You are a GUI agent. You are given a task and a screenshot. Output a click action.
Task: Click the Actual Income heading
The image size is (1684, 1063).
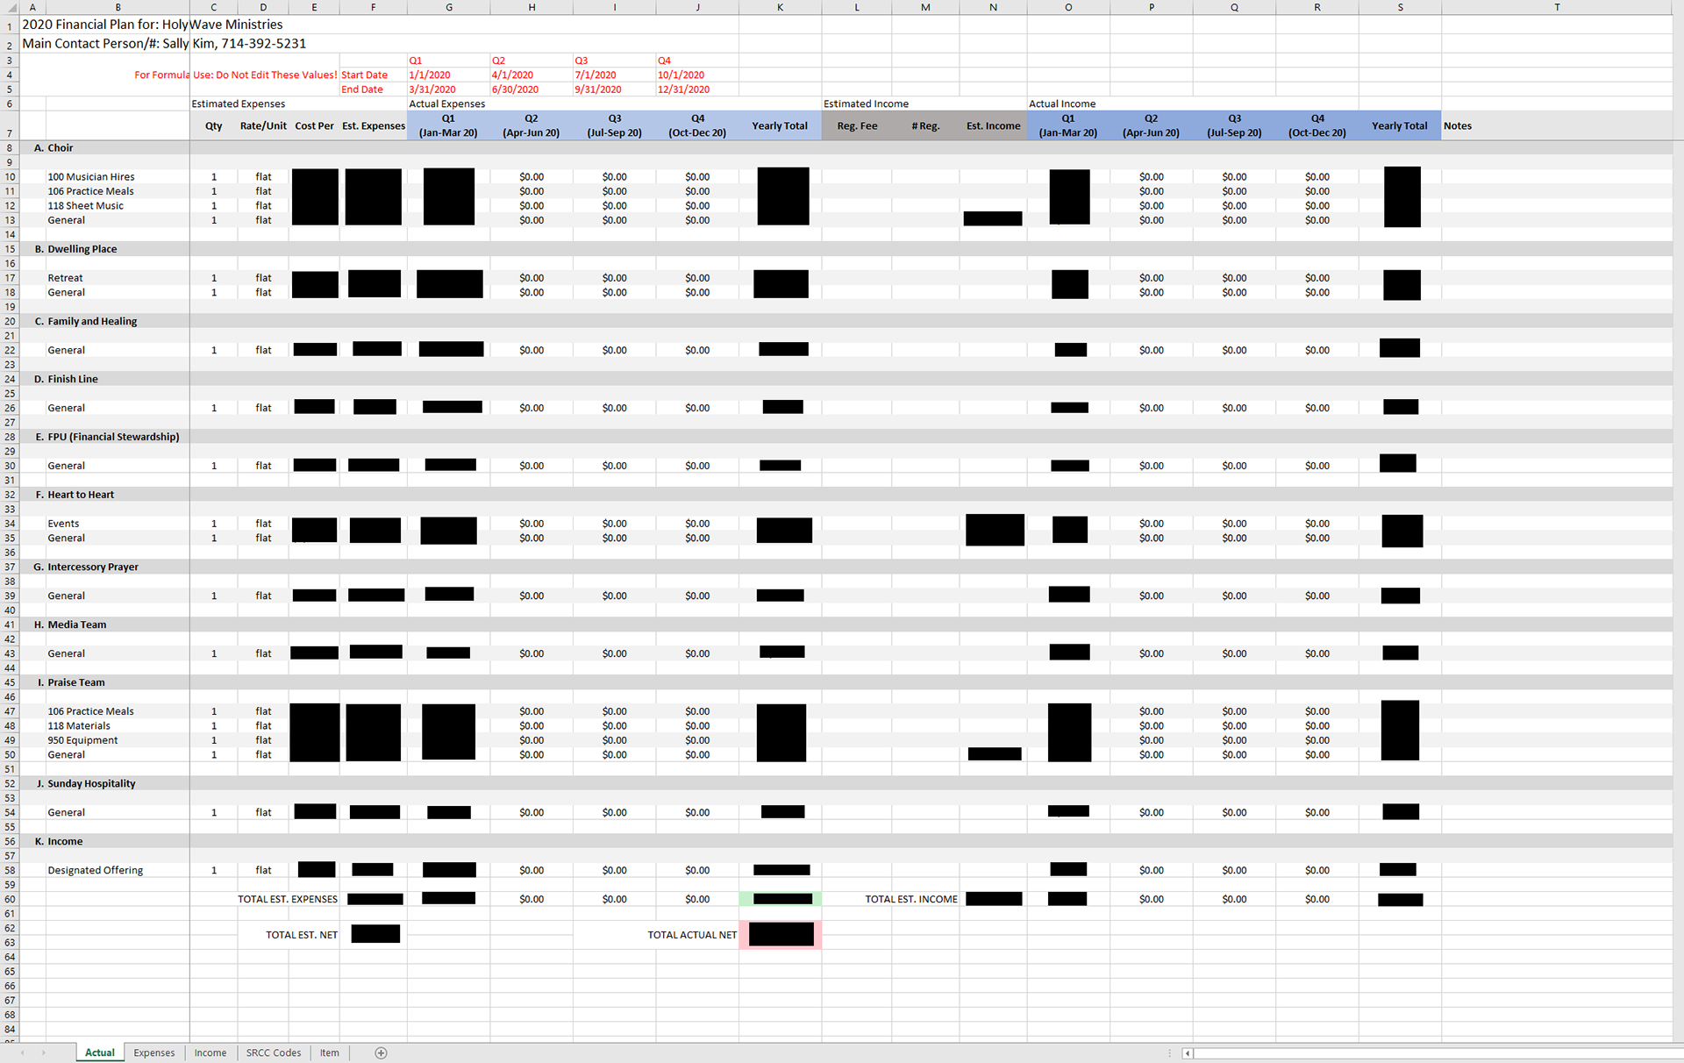click(x=1062, y=103)
